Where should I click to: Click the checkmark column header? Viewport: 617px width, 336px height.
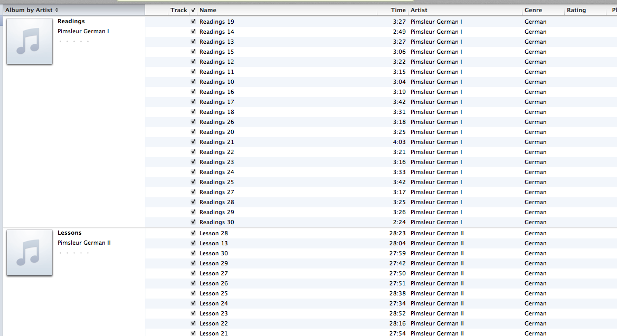[x=193, y=10]
